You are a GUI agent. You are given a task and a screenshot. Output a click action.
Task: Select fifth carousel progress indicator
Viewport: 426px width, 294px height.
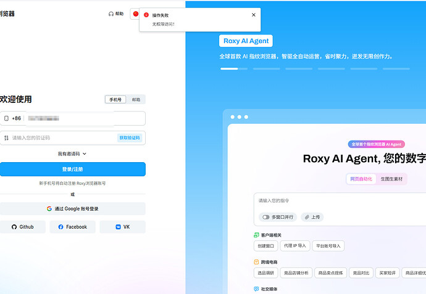click(x=364, y=69)
